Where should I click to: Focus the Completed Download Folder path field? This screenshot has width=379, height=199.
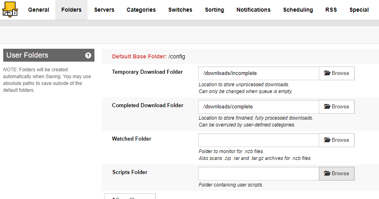[259, 107]
